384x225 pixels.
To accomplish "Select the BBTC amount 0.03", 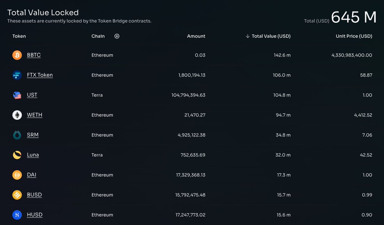I will pos(200,55).
